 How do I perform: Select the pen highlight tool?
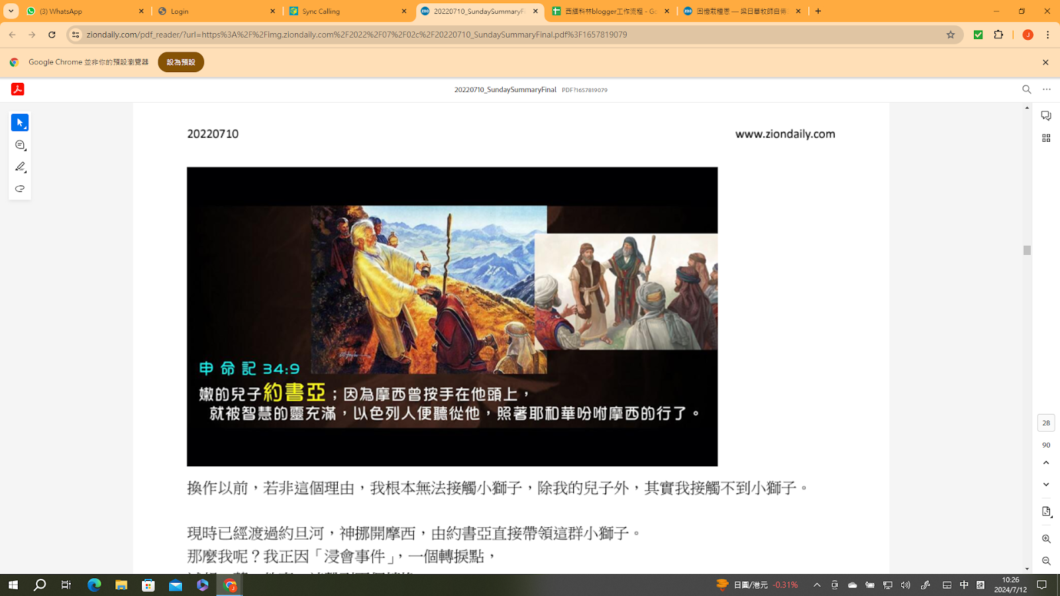pyautogui.click(x=20, y=167)
